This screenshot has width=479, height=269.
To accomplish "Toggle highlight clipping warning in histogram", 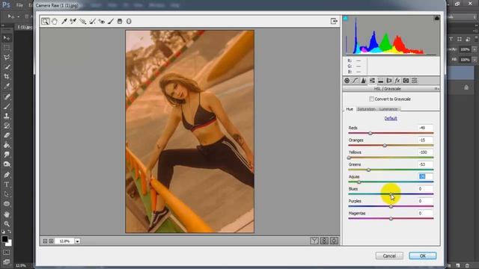I will click(437, 18).
